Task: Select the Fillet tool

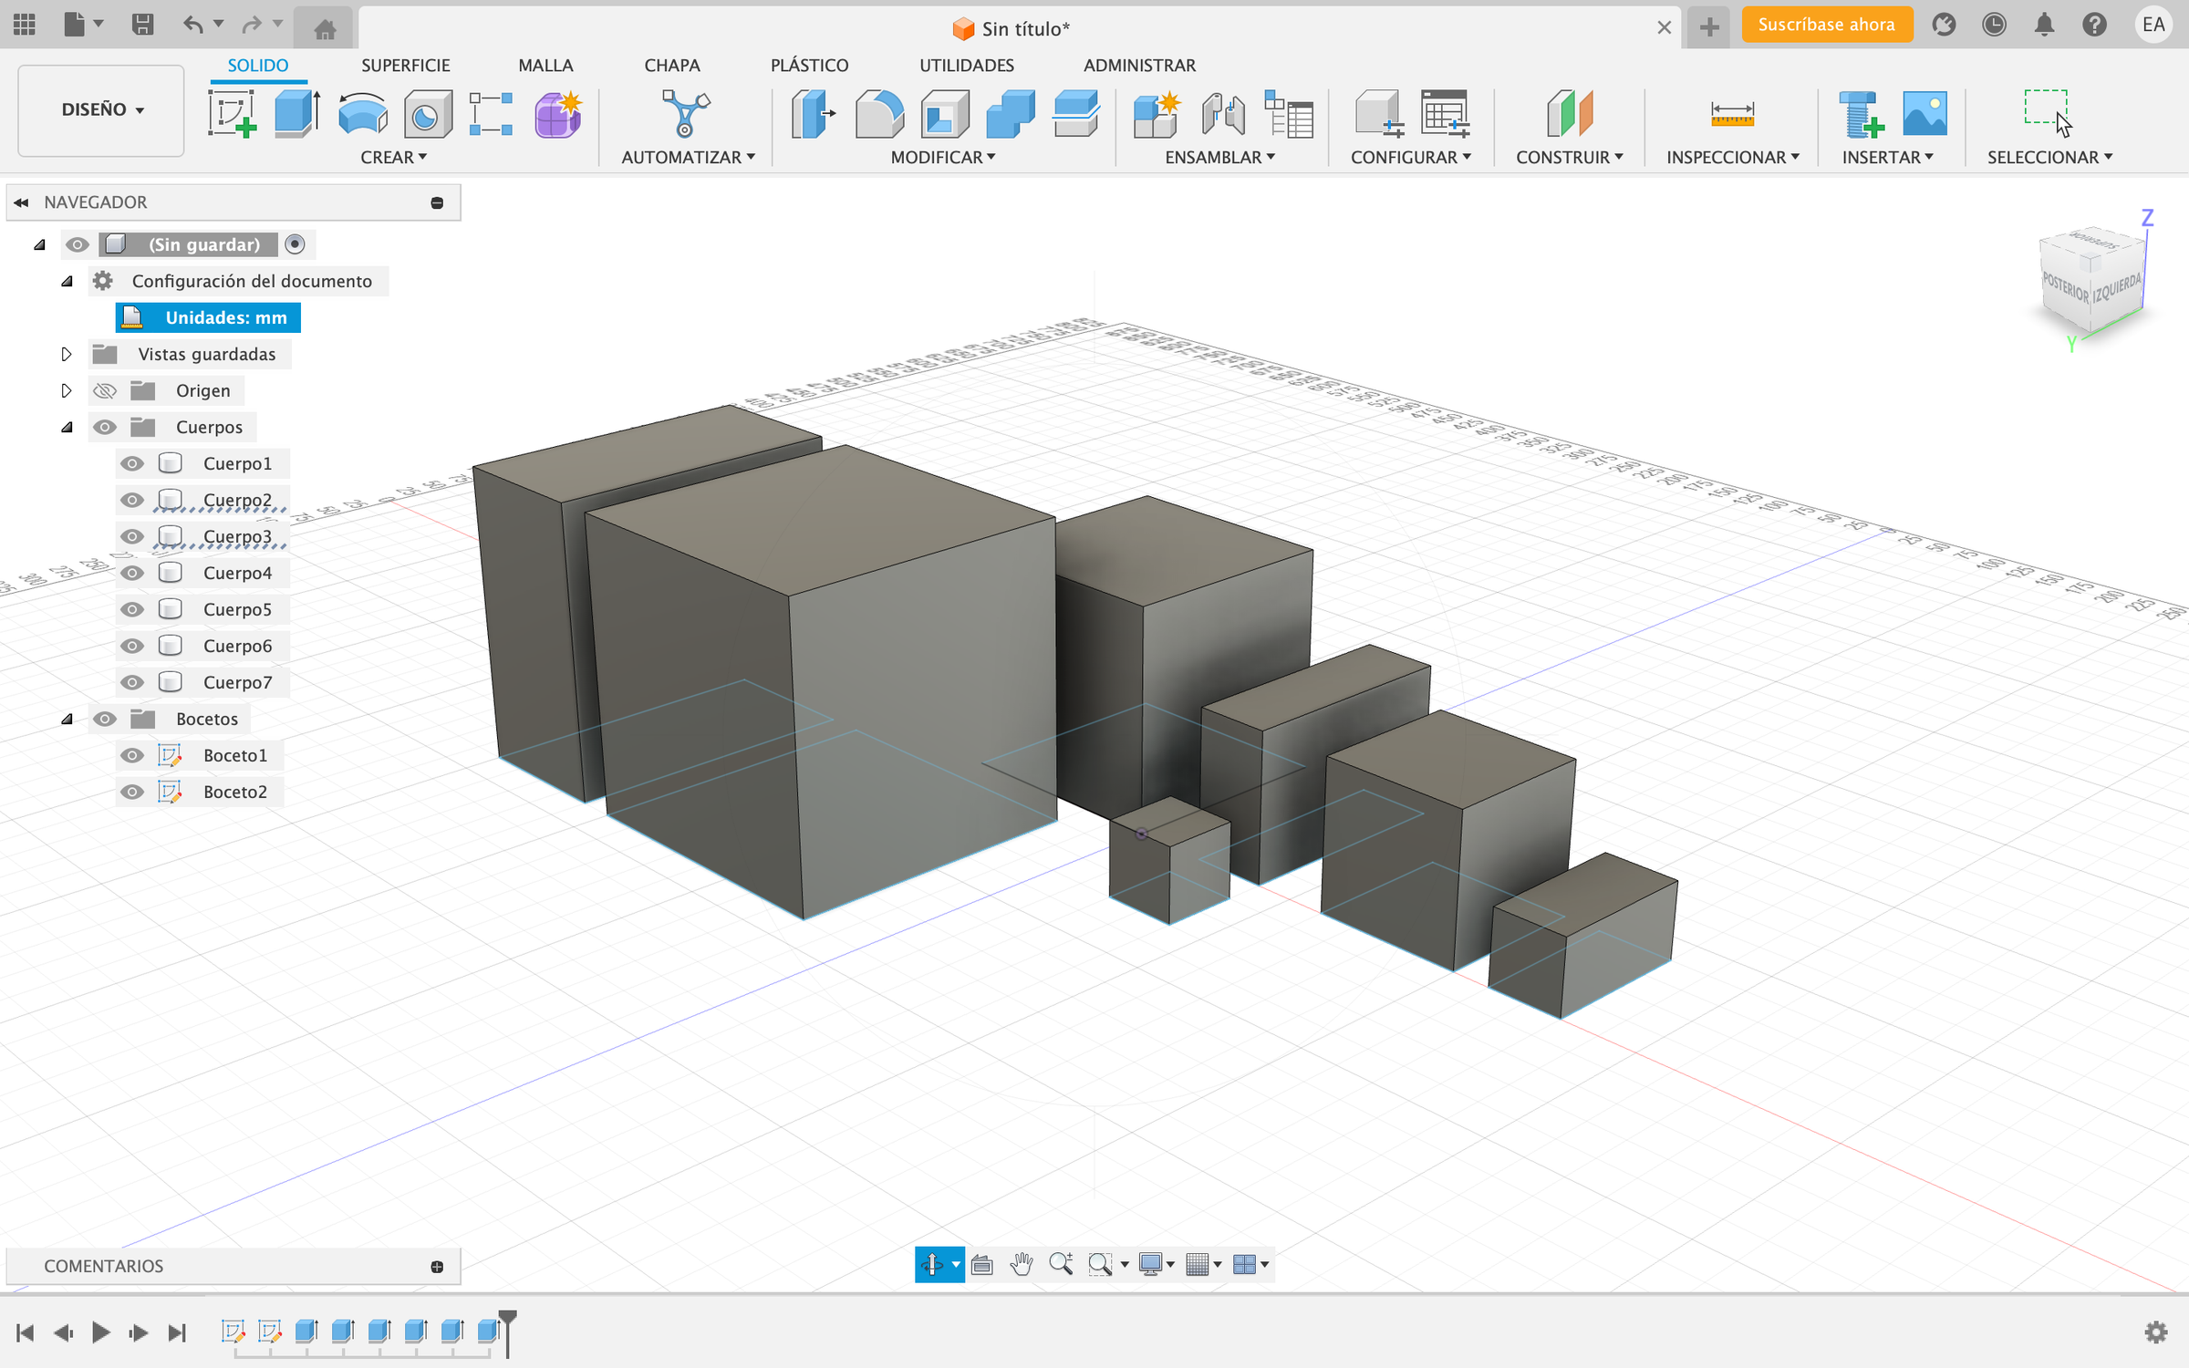Action: point(879,114)
